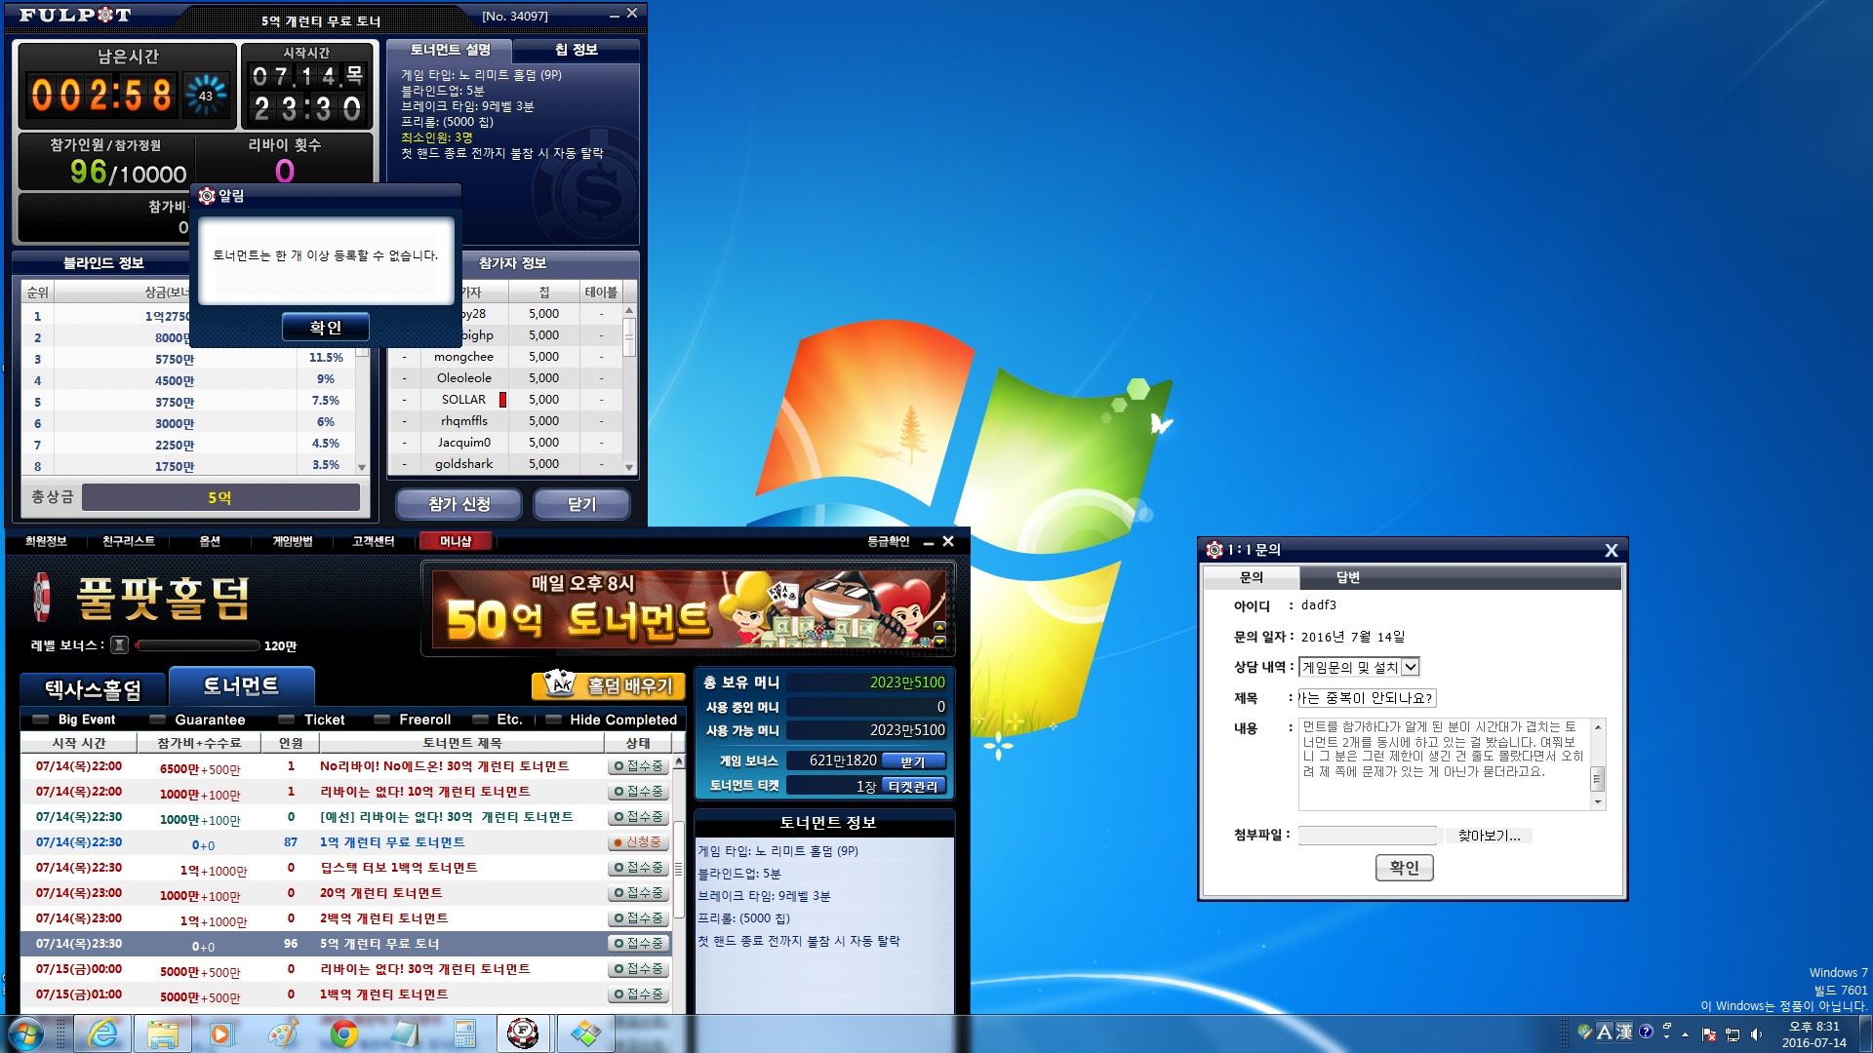Open the 친구리스트 menu
1873x1053 pixels.
[x=129, y=541]
